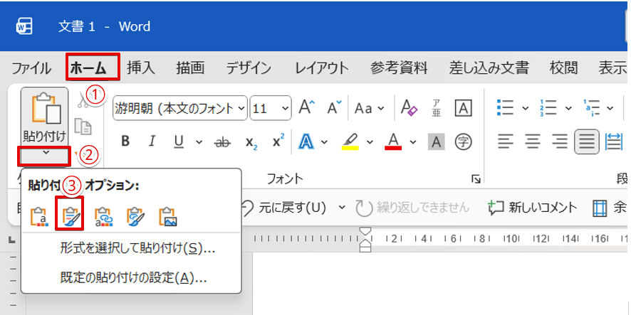Switch to the 参考資料 tab
Viewport: 631px width, 315px height.
399,68
